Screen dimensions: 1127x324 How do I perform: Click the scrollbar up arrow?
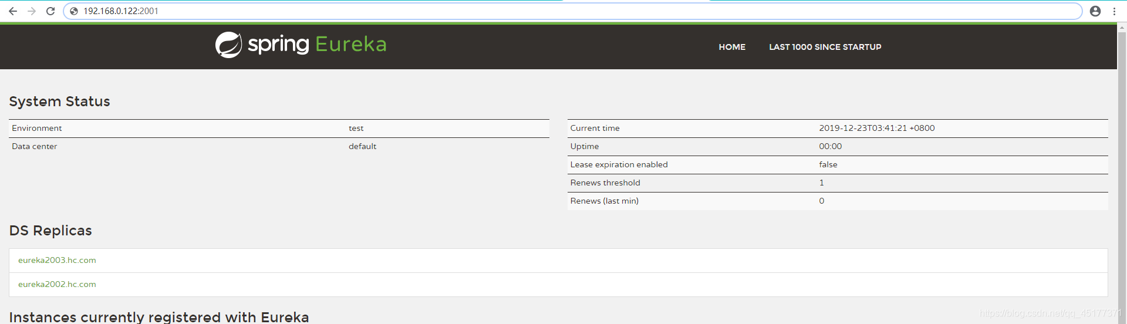click(1122, 27)
